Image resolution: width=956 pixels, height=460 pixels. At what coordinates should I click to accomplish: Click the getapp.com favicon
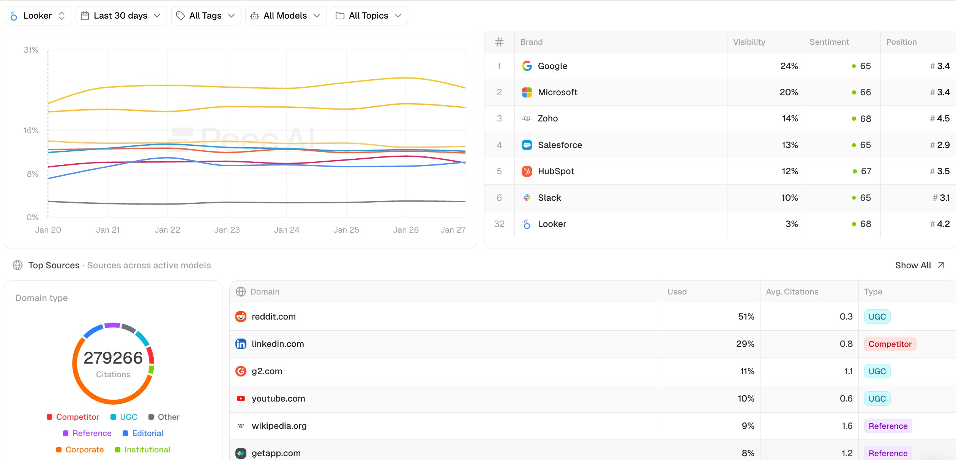coord(241,453)
